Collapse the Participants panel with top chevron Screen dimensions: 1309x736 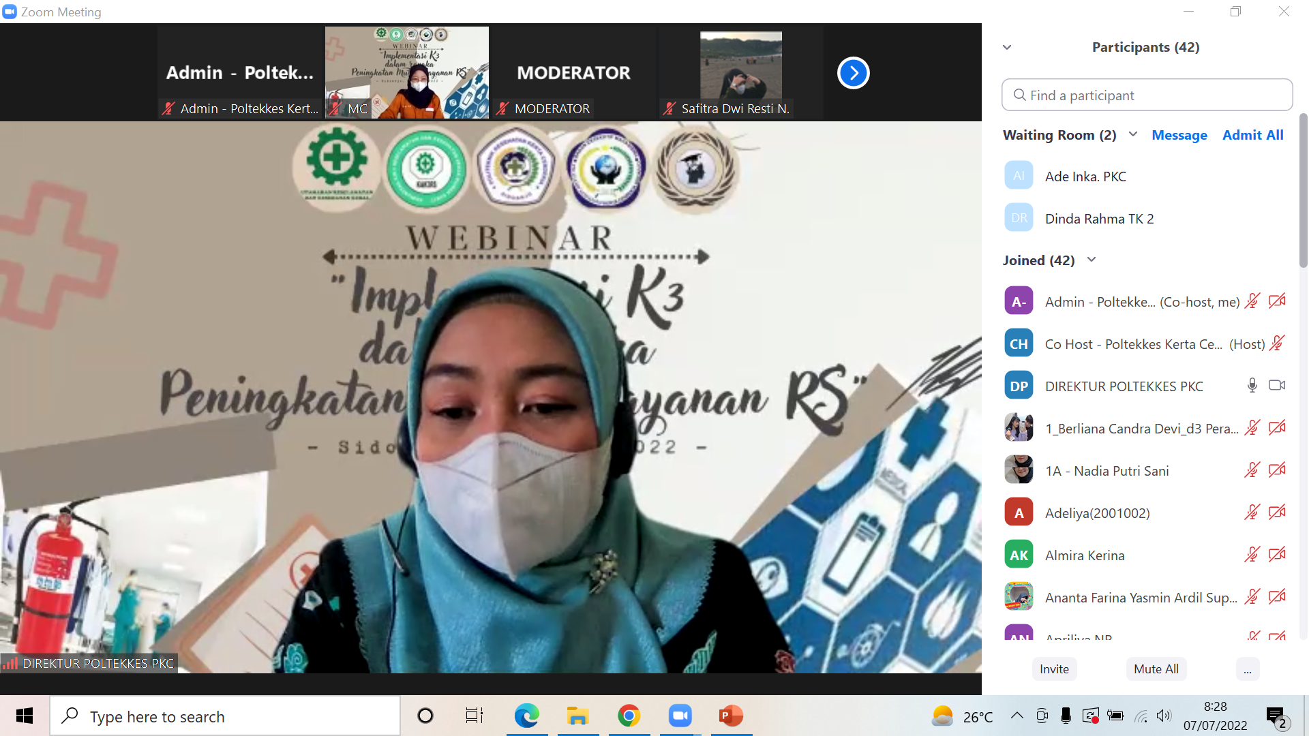1007,46
